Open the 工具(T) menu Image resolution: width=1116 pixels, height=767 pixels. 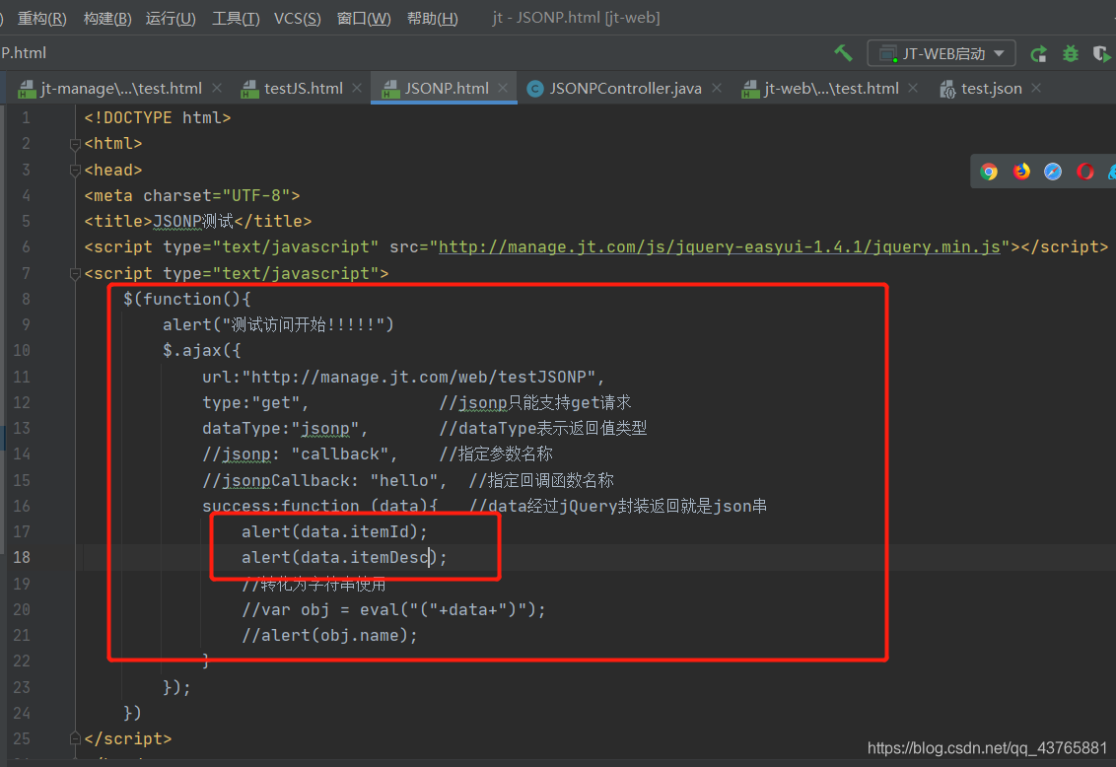[x=236, y=18]
